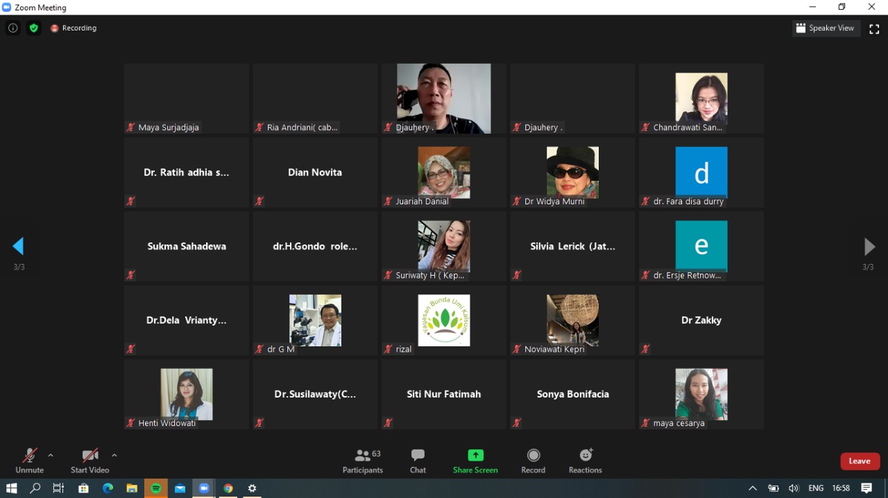Unmute the microphone
This screenshot has width=888, height=498.
click(x=29, y=461)
